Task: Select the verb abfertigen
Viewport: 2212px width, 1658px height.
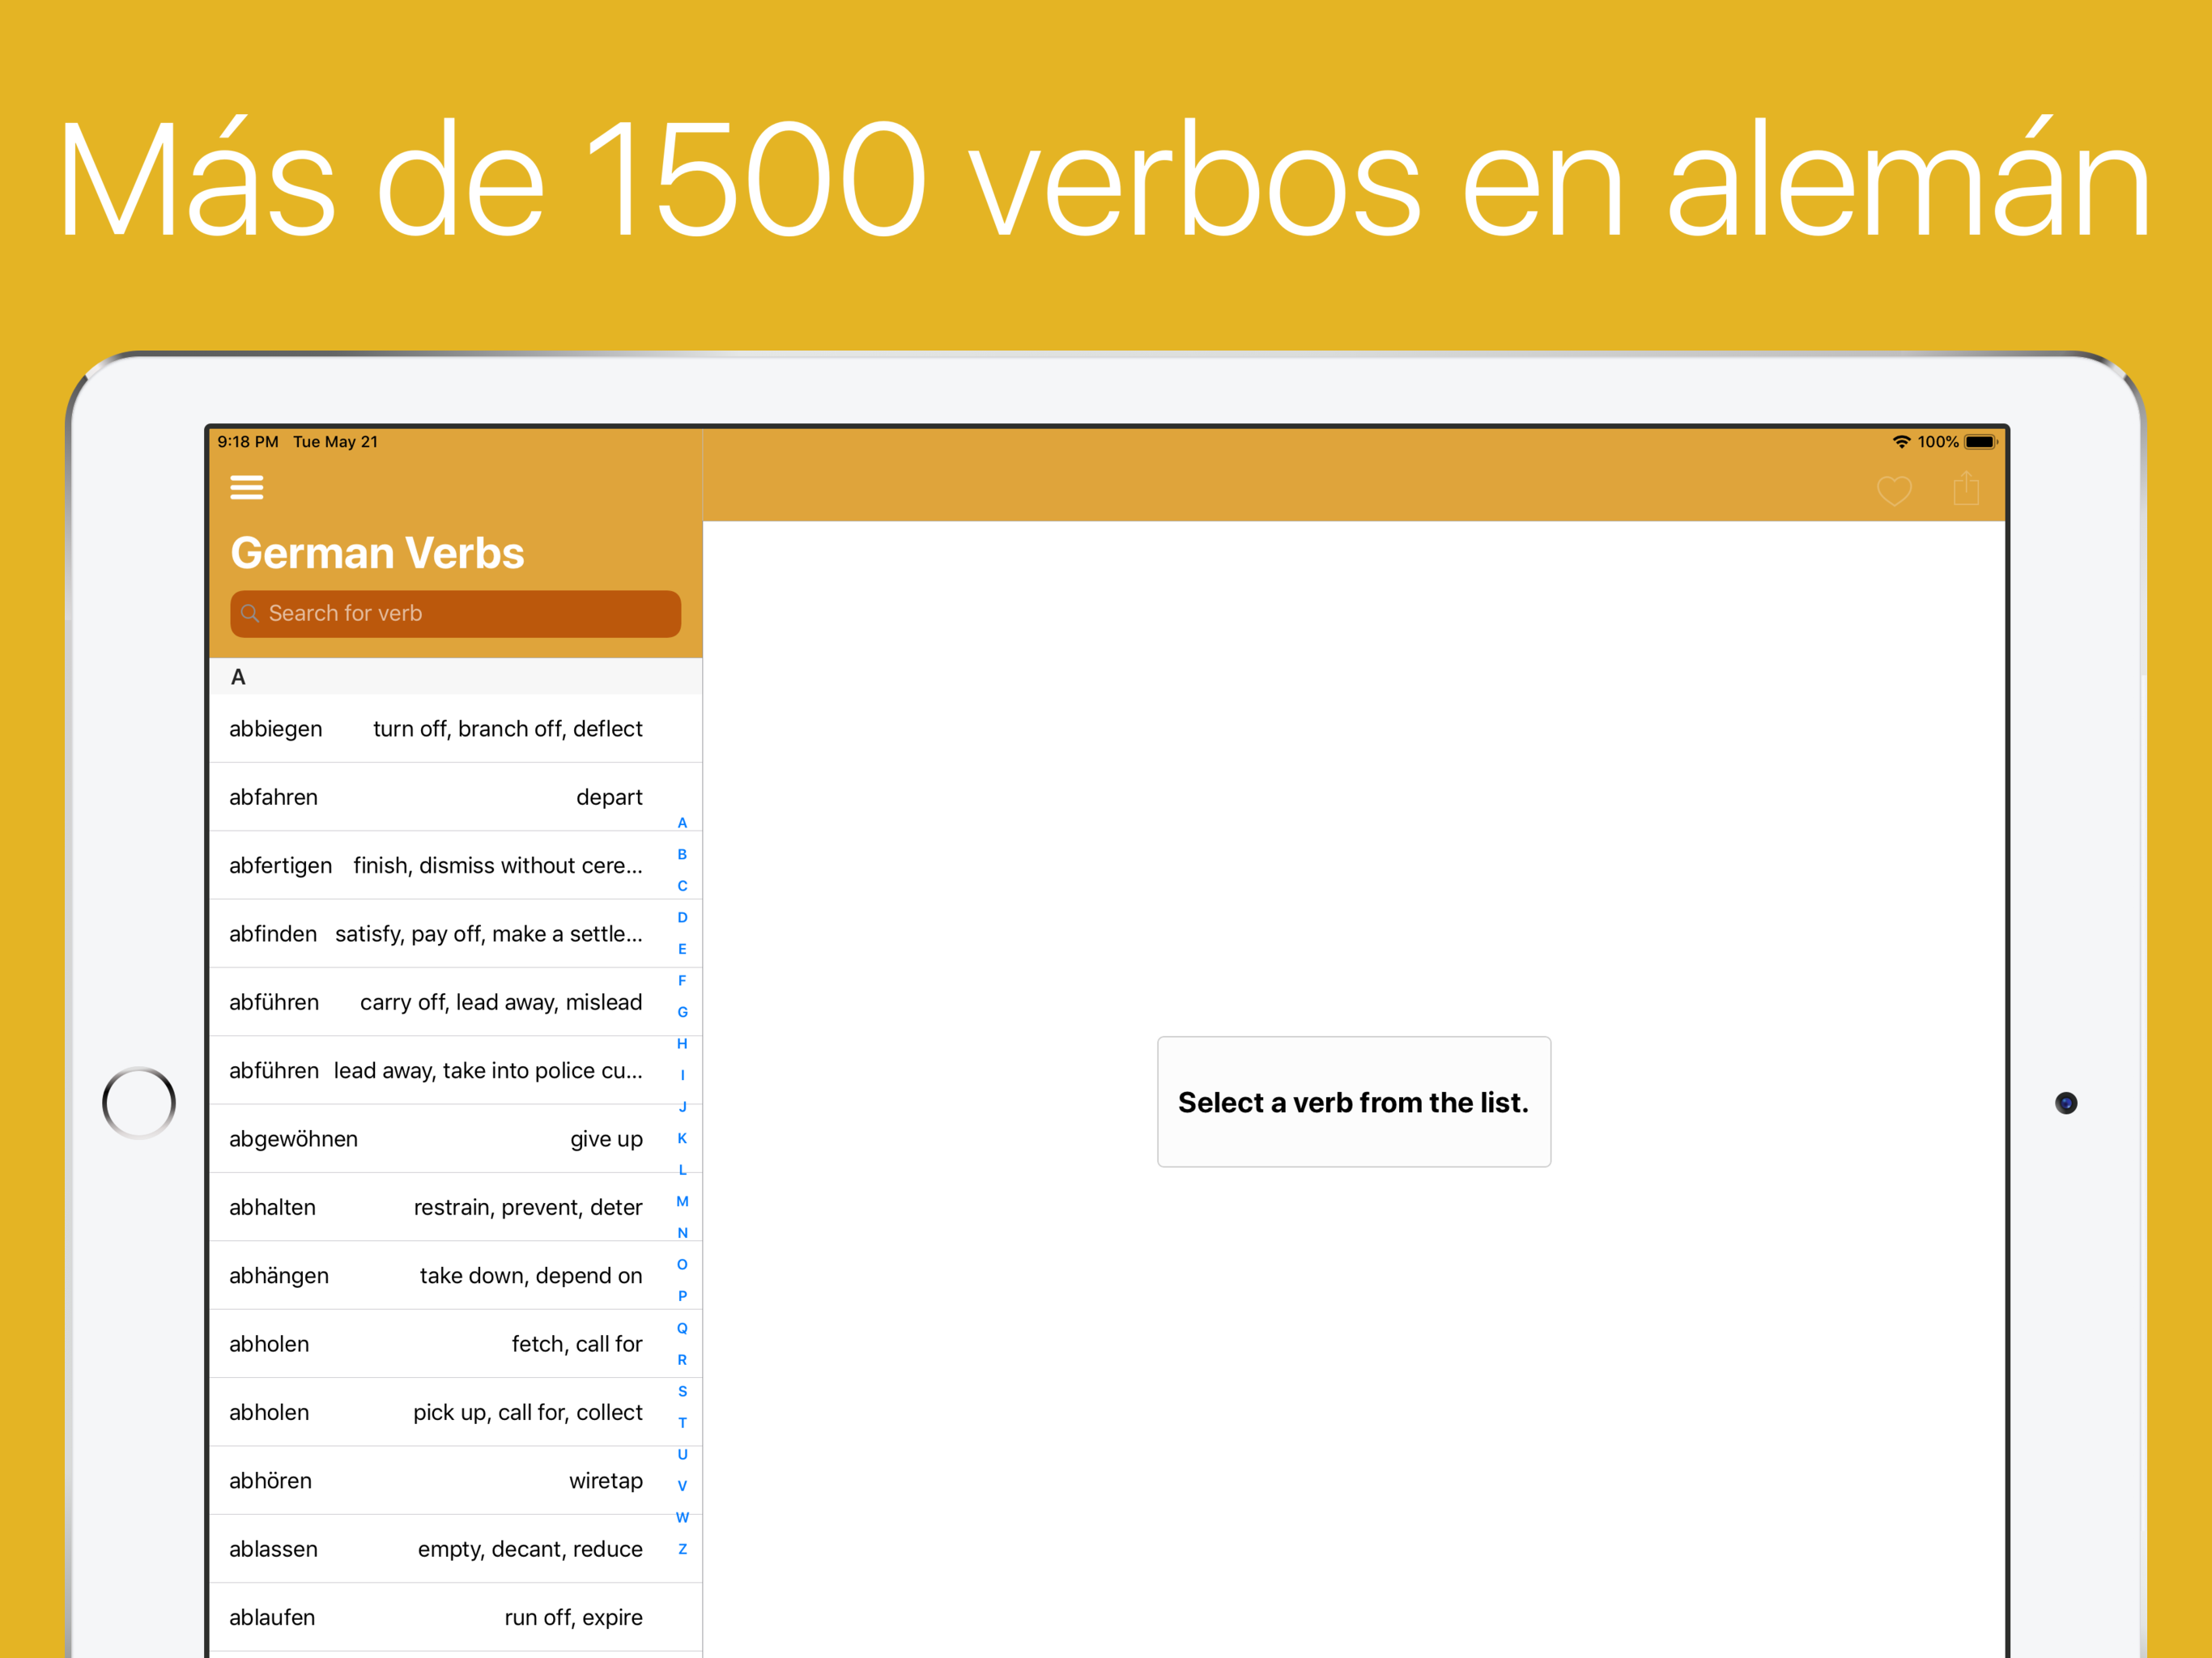Action: tap(455, 865)
